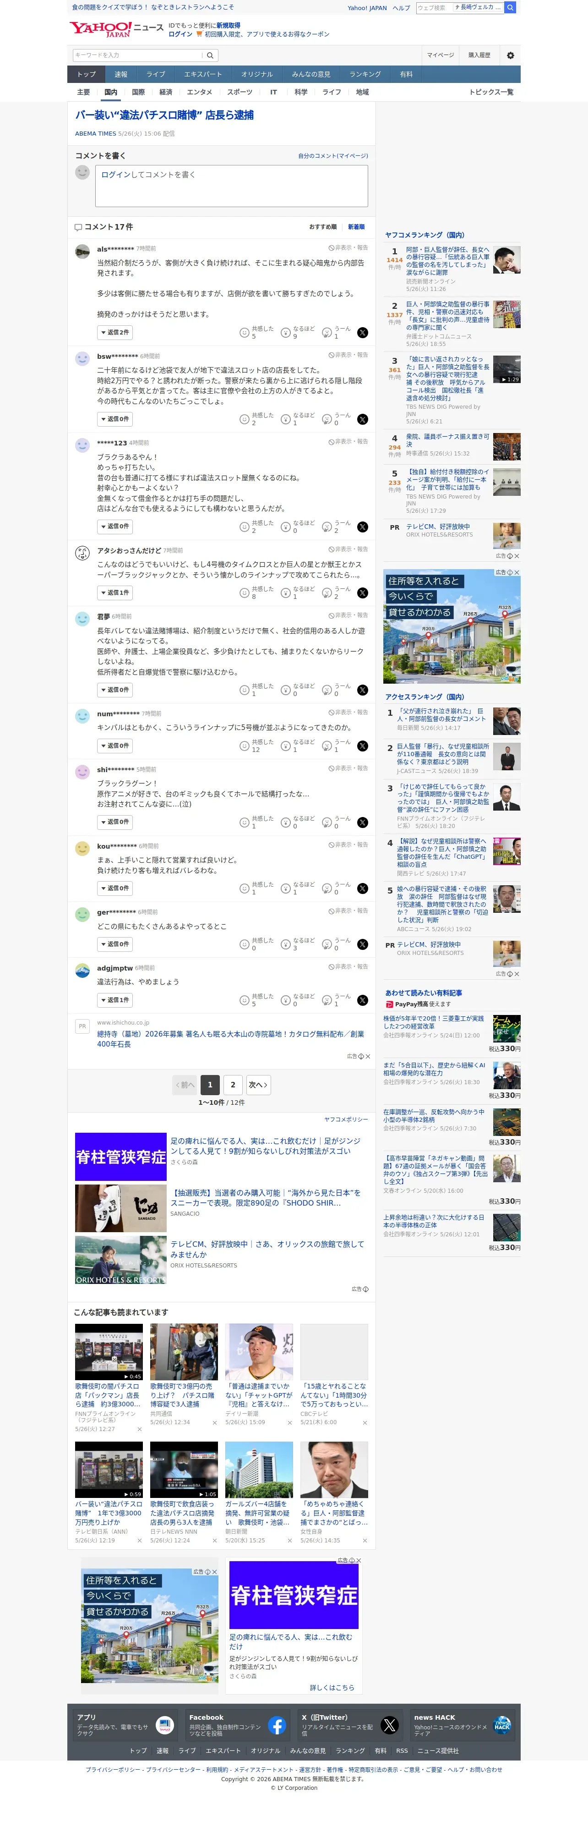
Task: Click als******** user avatar
Action: click(82, 251)
